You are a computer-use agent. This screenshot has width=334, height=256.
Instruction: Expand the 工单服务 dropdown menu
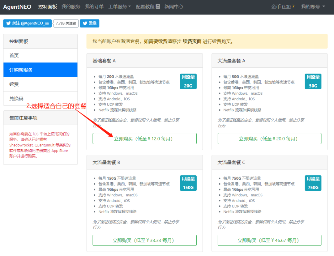click(x=119, y=6)
